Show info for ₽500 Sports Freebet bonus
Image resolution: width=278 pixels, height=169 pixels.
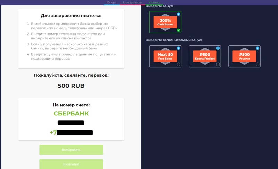(218, 48)
